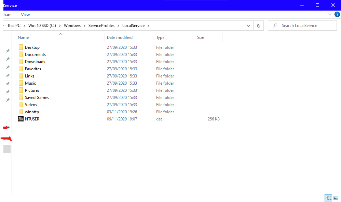Expand the ribbon with the chevron
The height and width of the screenshot is (202, 341).
[329, 15]
